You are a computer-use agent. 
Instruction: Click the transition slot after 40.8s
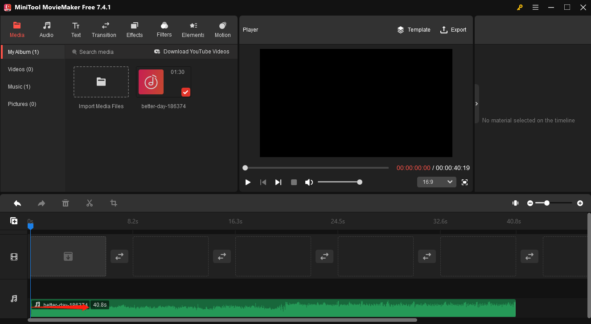(529, 256)
